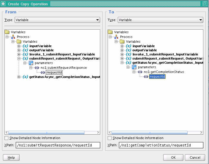Image resolution: width=209 pixels, height=164 pixels.
Task: Select inputVariable label in the To tree
Action: point(144,46)
